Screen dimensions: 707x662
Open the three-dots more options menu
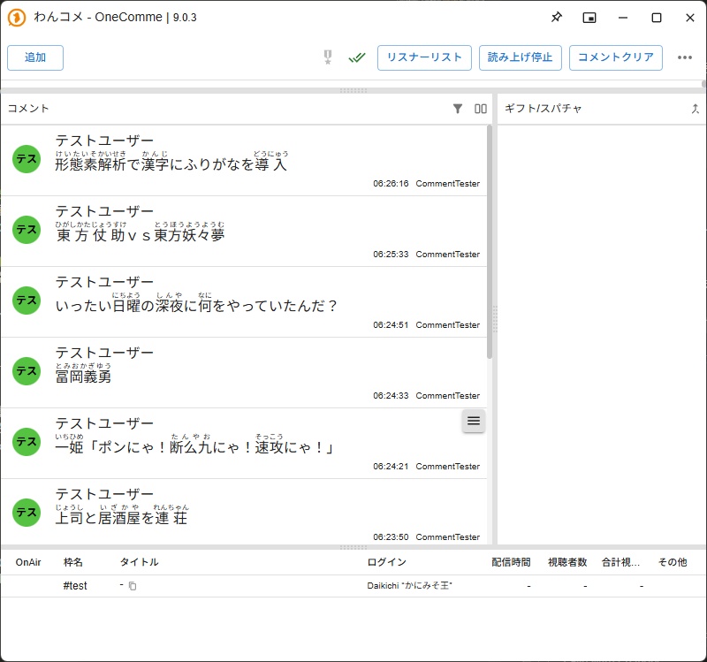[684, 57]
